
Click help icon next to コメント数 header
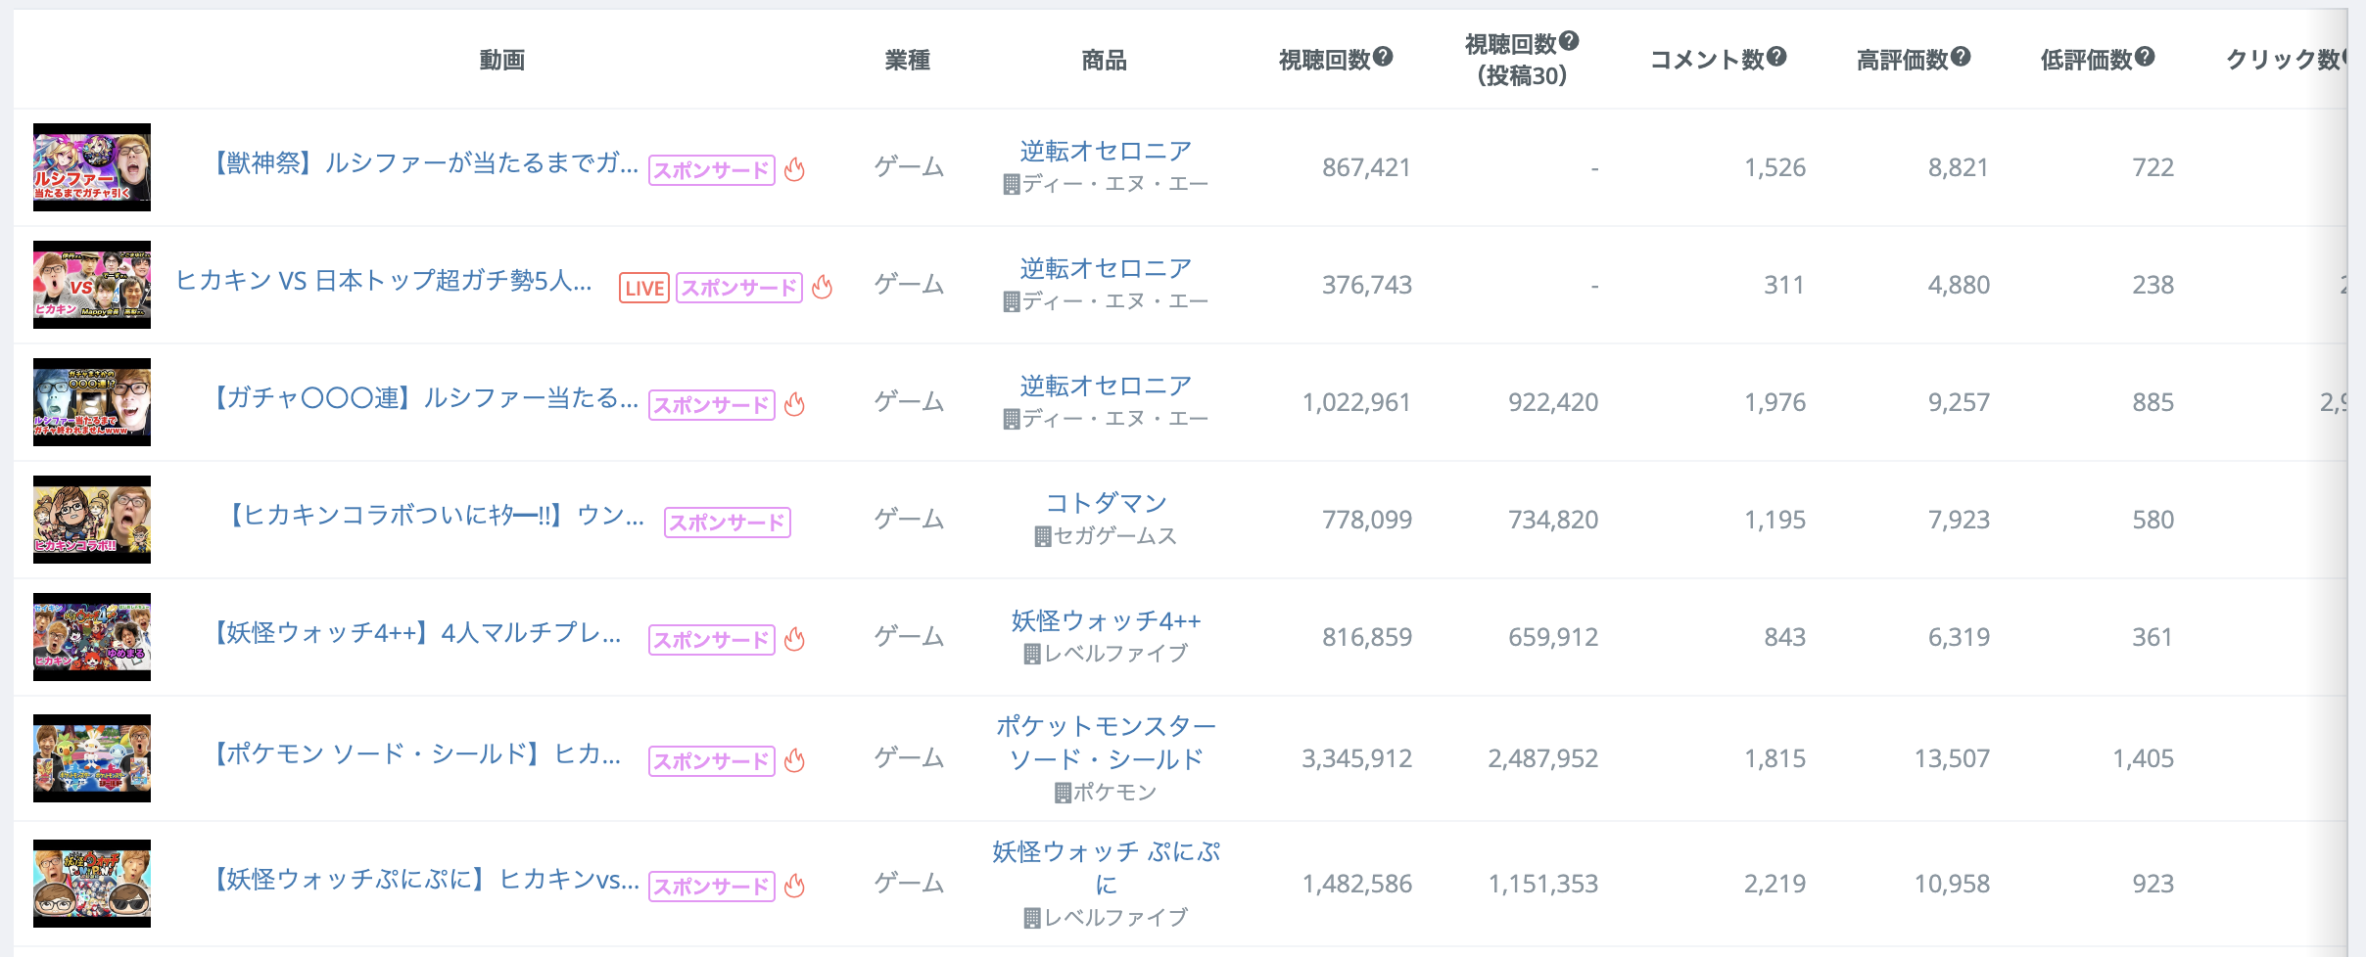click(x=1777, y=57)
